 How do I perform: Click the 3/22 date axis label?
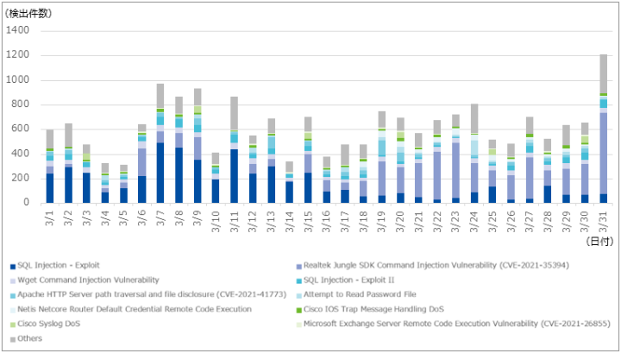(437, 219)
